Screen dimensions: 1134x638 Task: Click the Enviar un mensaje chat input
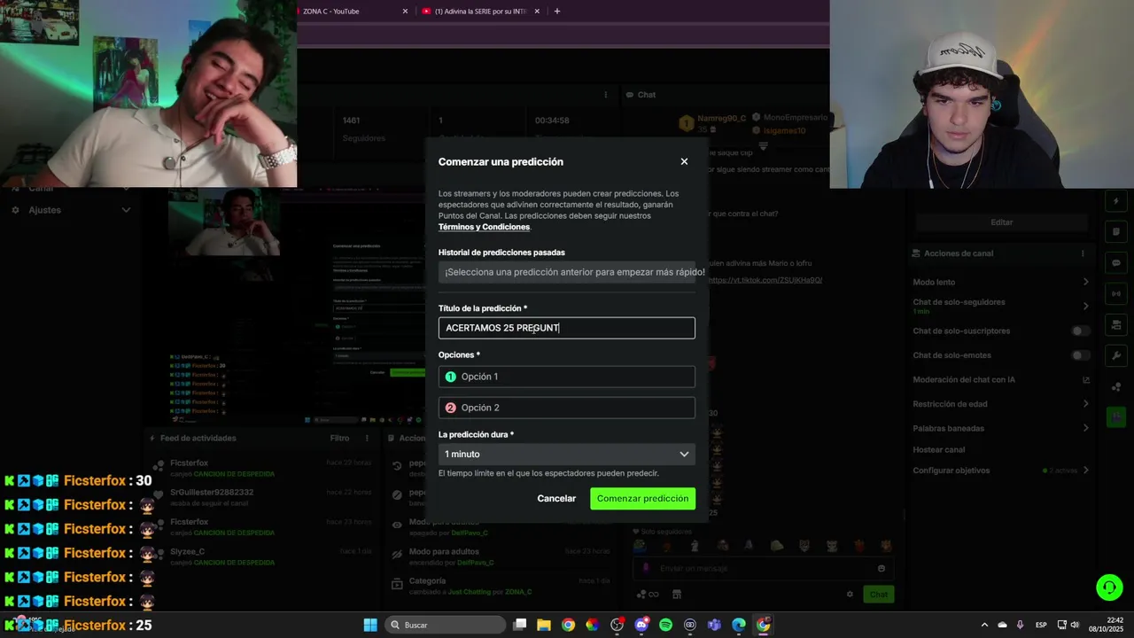pyautogui.click(x=762, y=568)
